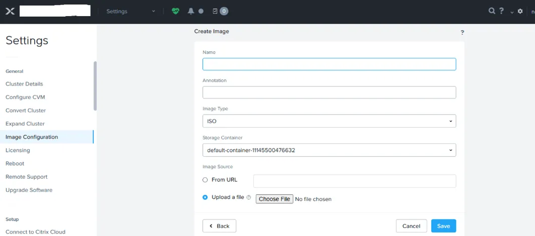Click the Save button
This screenshot has width=535, height=236.
click(x=443, y=226)
